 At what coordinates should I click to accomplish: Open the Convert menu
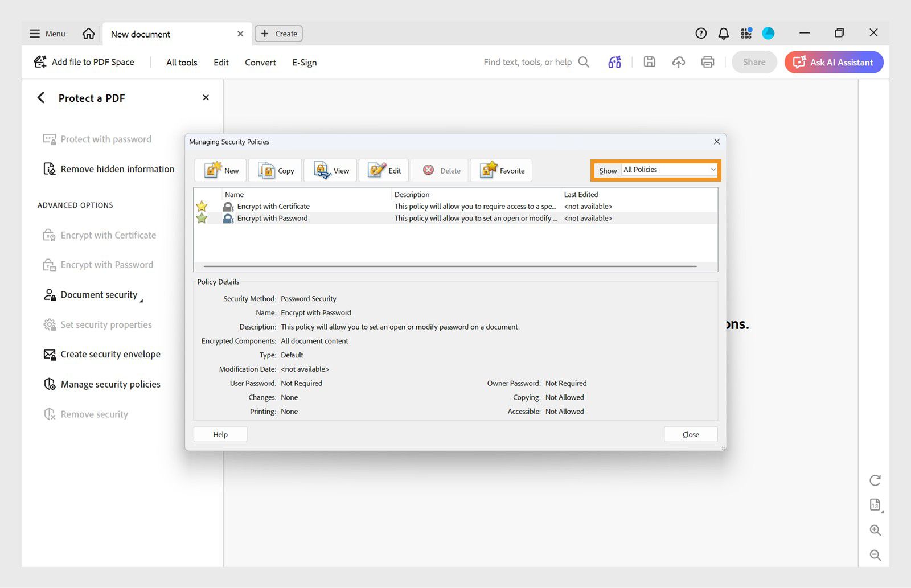260,63
